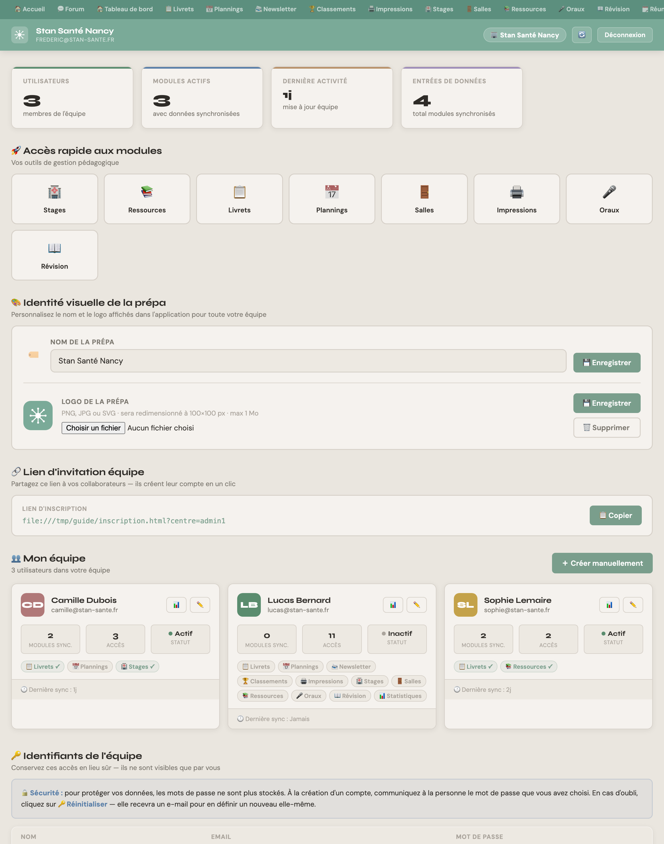664x844 pixels.
Task: Toggle Camille's Stages access chip
Action: 138,667
